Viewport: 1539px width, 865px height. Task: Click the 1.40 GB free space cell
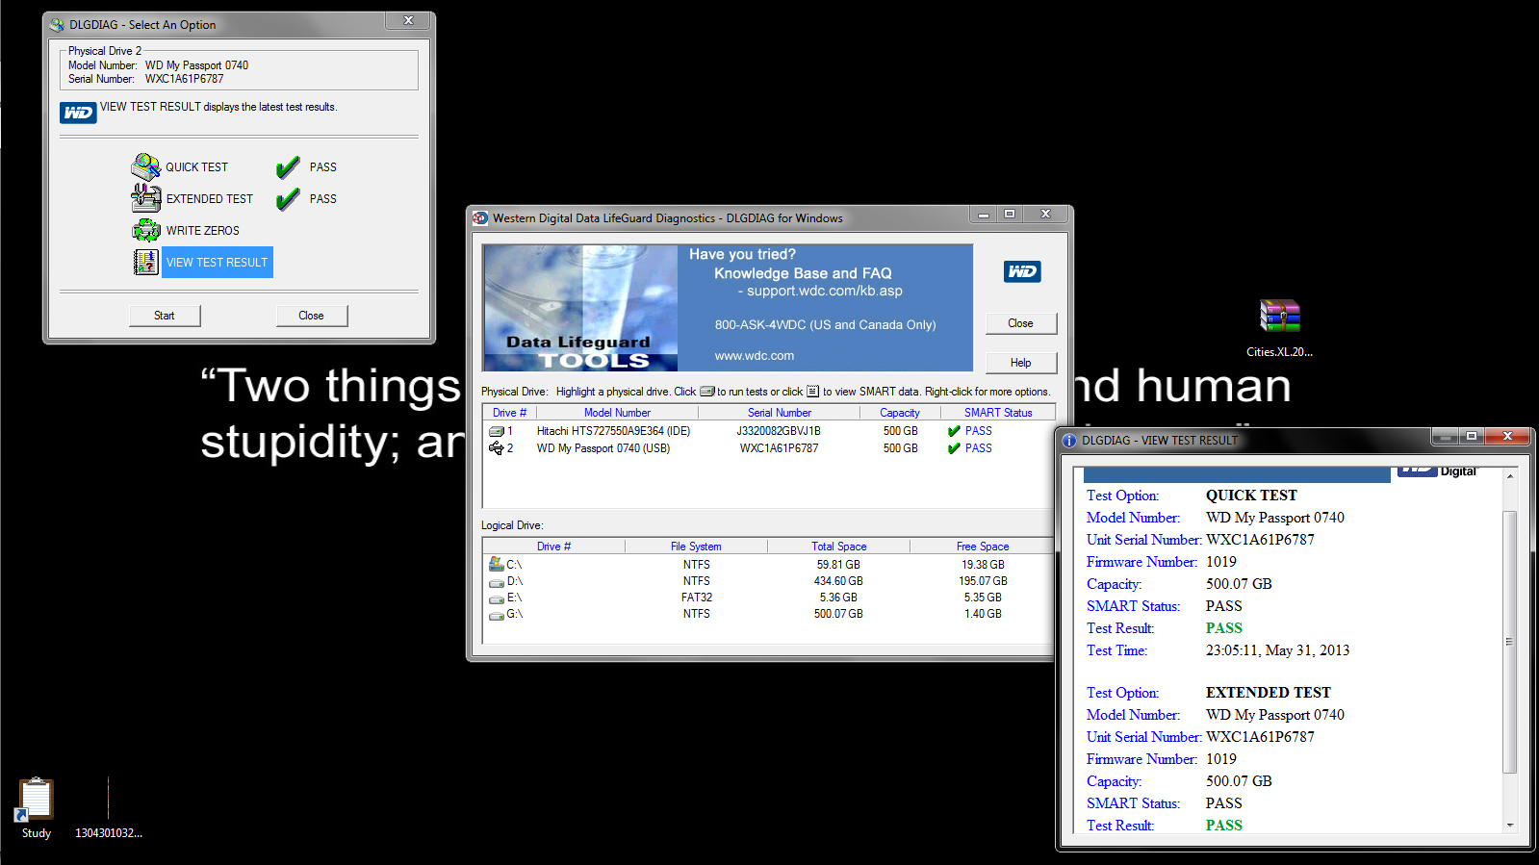coord(983,614)
